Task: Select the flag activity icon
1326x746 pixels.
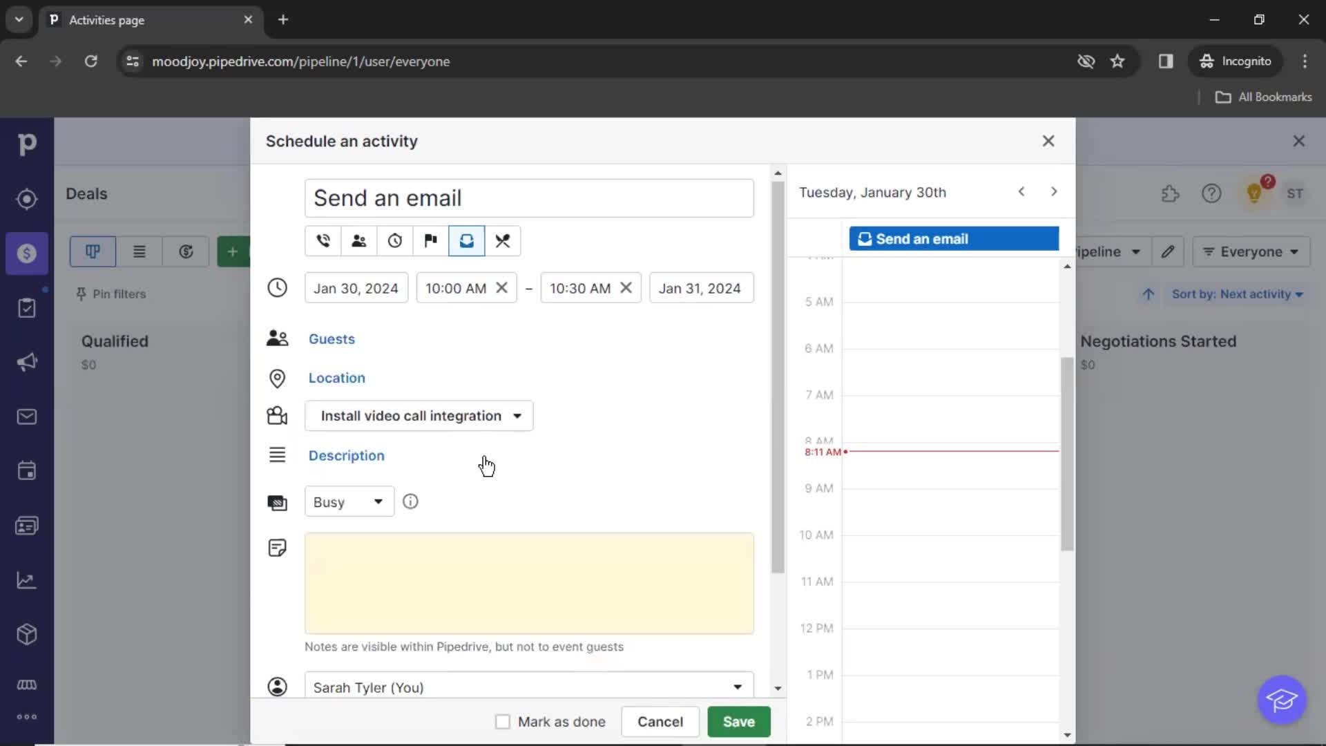Action: [431, 240]
